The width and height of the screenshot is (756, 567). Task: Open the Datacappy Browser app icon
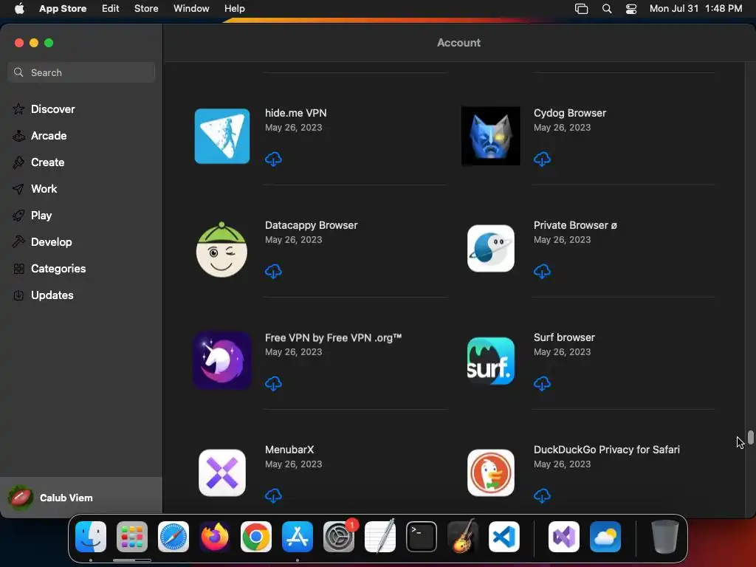[221, 250]
